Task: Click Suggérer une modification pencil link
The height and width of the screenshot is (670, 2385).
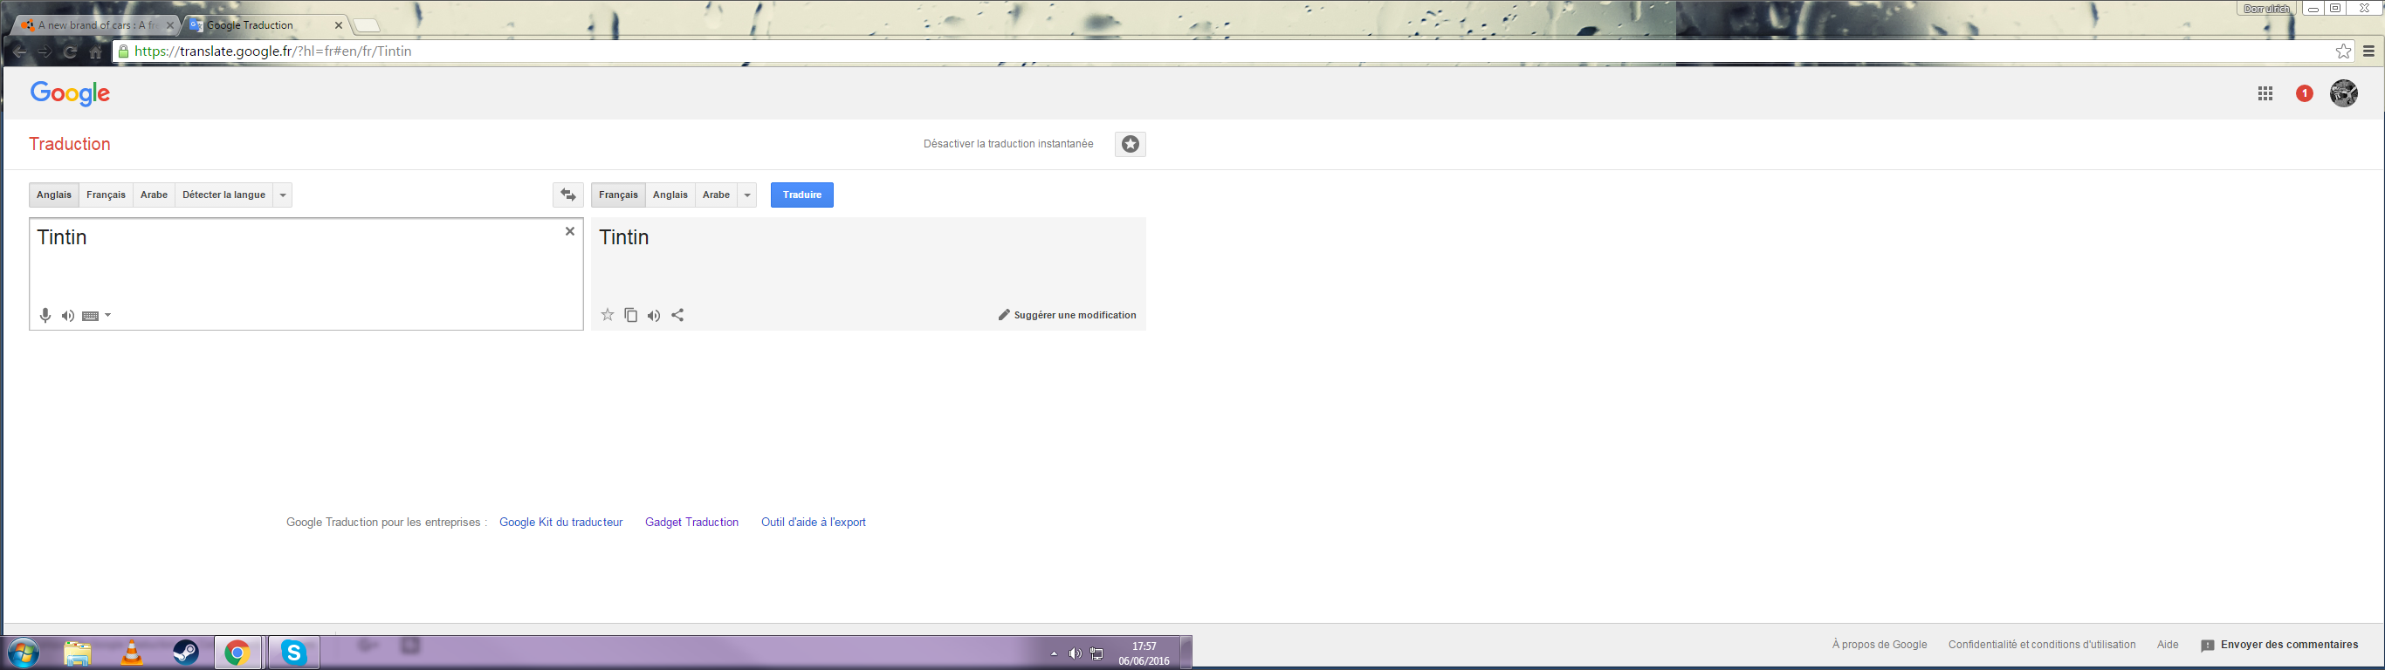Action: pyautogui.click(x=1067, y=315)
